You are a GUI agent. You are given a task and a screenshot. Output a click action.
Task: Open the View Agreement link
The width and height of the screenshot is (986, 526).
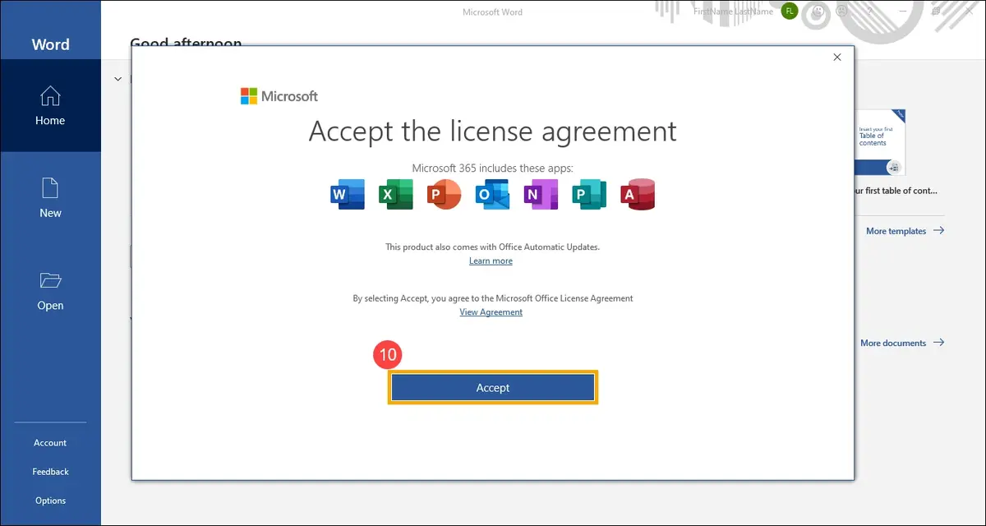click(491, 312)
